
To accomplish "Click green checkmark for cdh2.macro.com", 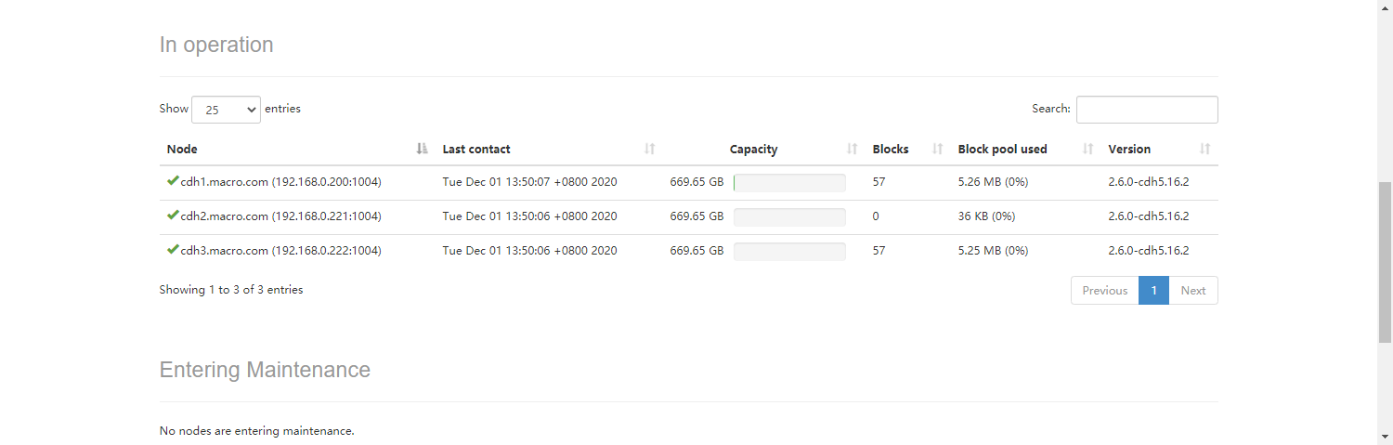I will tap(173, 216).
